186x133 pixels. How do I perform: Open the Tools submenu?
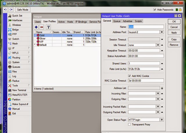point(19,86)
